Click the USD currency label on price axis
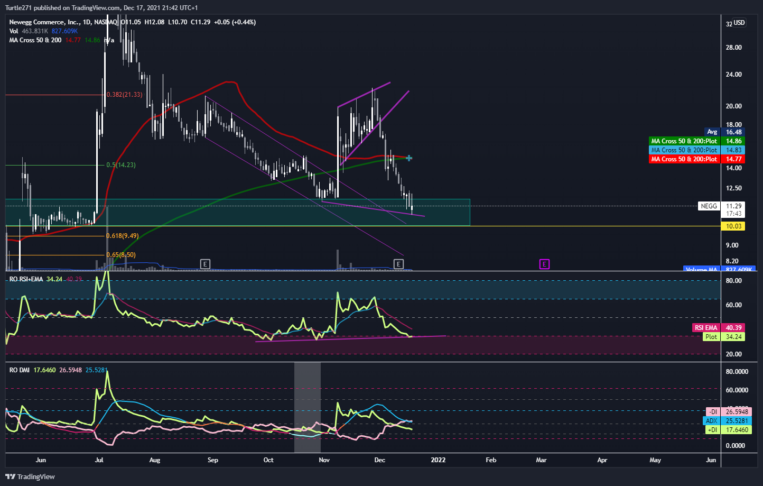The height and width of the screenshot is (486, 763). pos(739,23)
